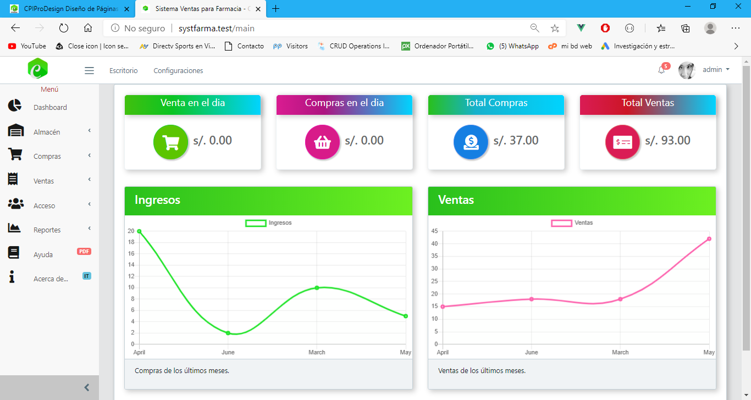Viewport: 751px width, 400px height.
Task: Click the page vertical scrollbar
Action: pos(746,208)
